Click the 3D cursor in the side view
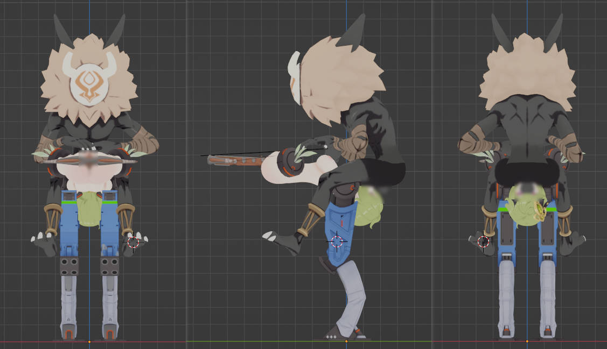This screenshot has width=607, height=349. [x=337, y=242]
